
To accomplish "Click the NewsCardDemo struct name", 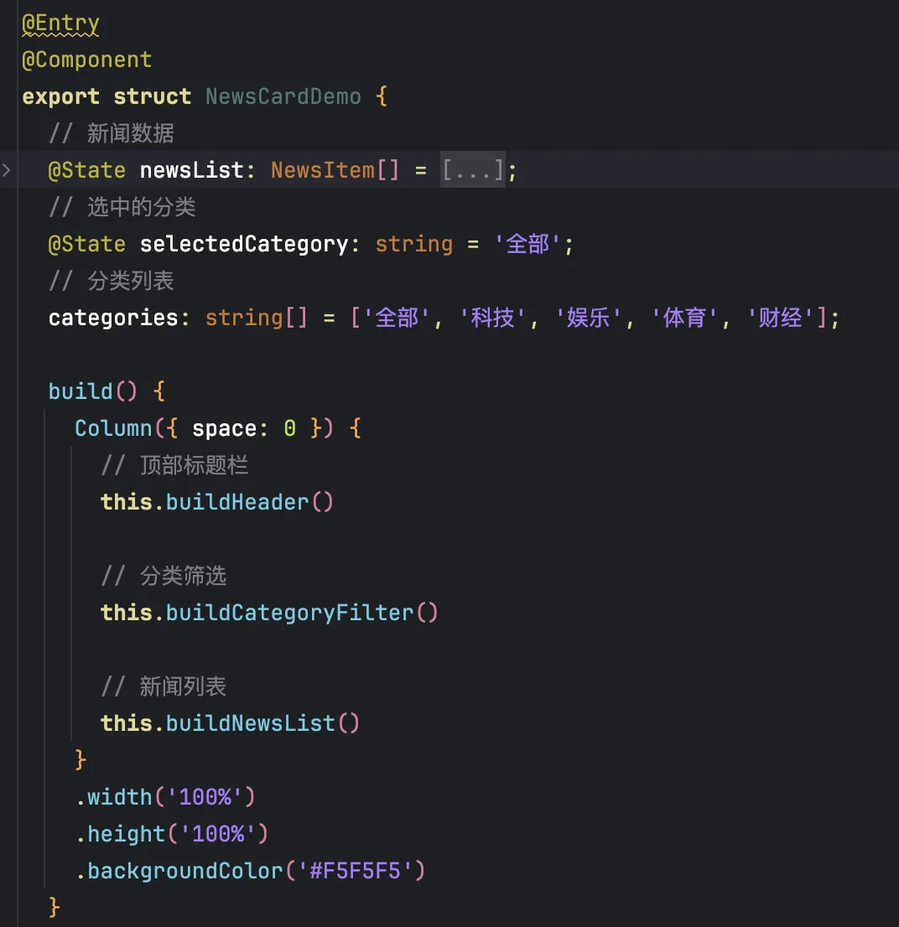I will (x=283, y=96).
